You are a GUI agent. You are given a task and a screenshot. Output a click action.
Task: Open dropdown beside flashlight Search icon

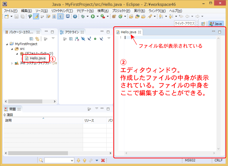(155, 17)
